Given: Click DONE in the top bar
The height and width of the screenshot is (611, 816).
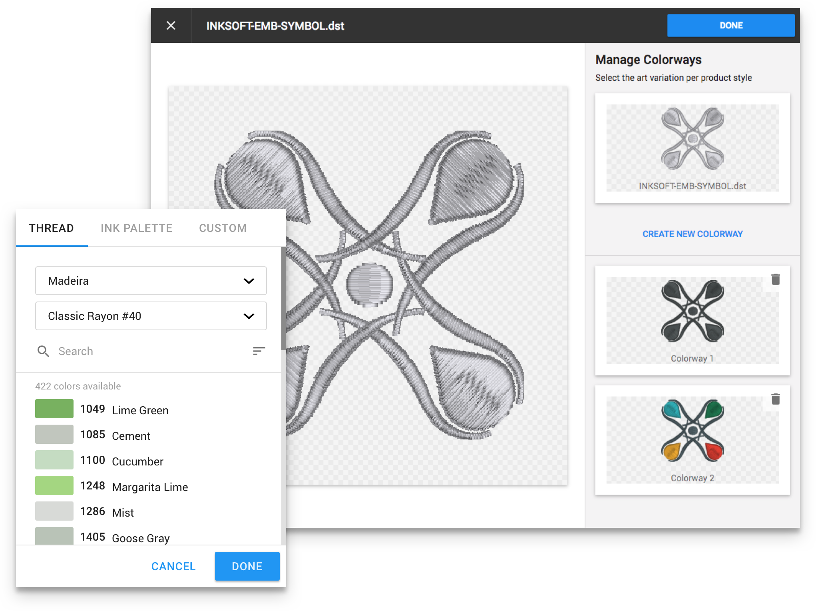Looking at the screenshot, I should [731, 25].
